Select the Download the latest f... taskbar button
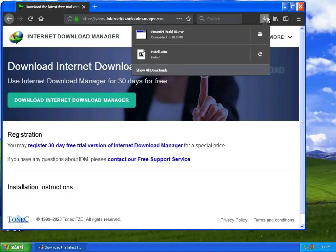This screenshot has width=336, height=252. coord(61,247)
